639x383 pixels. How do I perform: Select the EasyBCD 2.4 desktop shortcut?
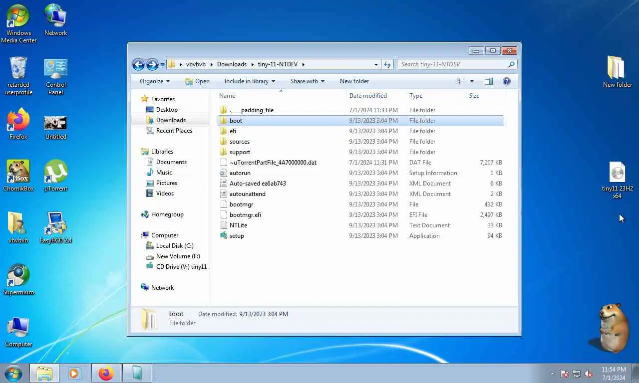coord(56,227)
